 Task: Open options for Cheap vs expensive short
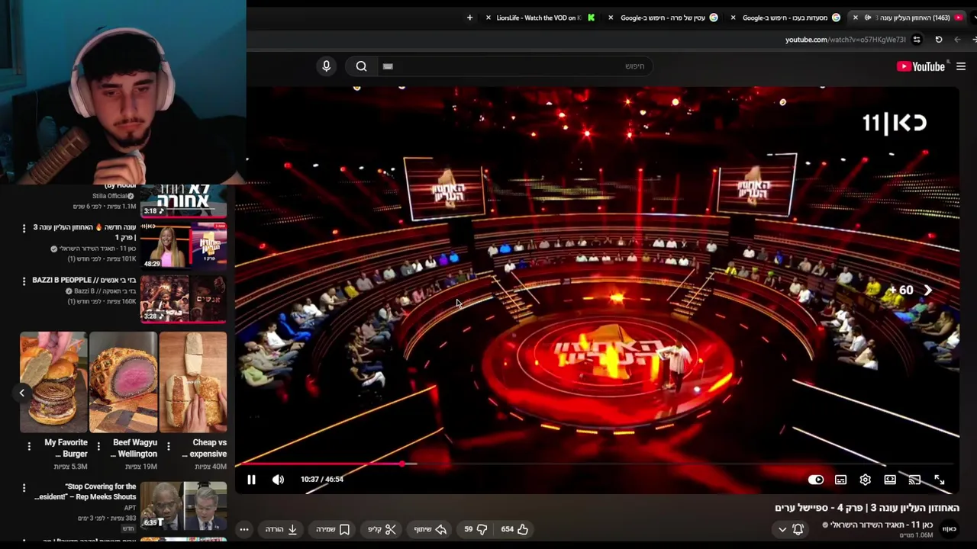point(168,446)
